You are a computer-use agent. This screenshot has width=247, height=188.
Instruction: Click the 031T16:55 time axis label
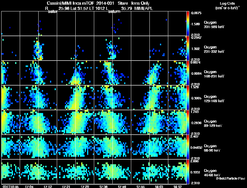tap(10, 186)
